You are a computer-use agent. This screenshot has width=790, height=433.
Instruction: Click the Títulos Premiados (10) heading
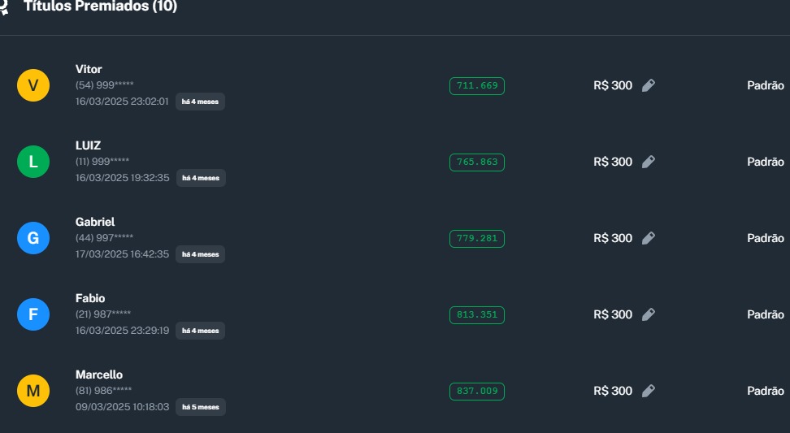(100, 7)
